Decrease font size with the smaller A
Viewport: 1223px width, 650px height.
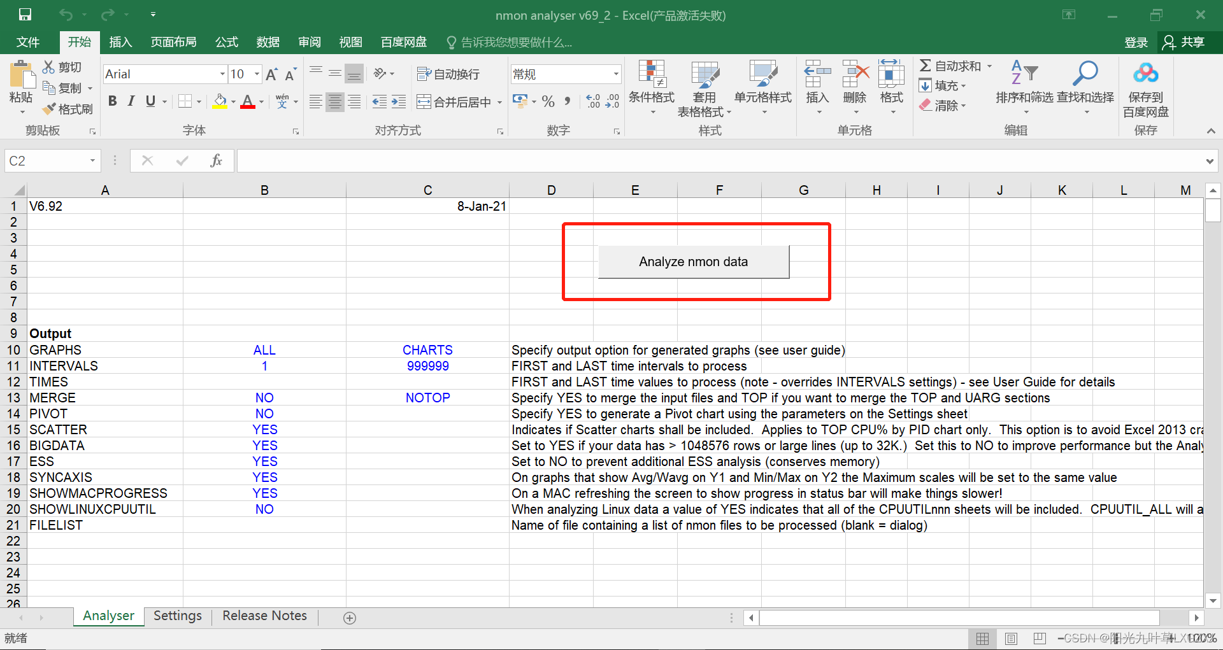point(290,74)
